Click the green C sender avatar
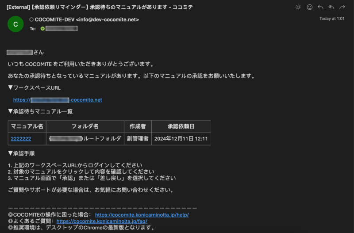354x233 pixels. coord(15,24)
